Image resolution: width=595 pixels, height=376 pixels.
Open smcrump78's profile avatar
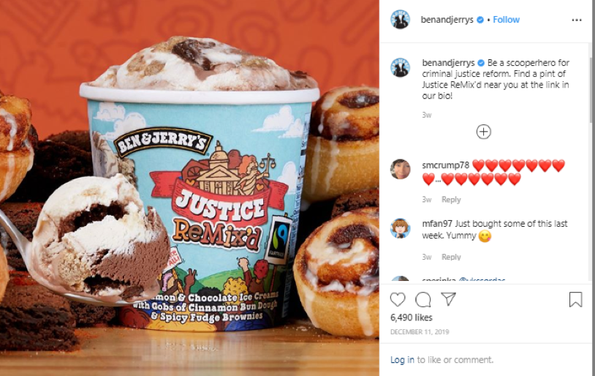[x=400, y=169]
